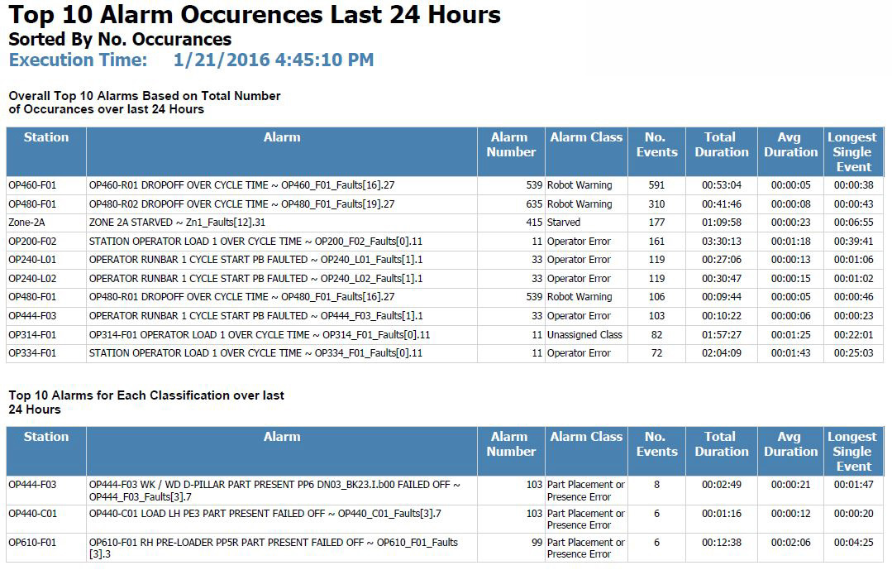Click the alarm class 'Unassigned Class'
Screen dimensions: 892x570
click(x=584, y=335)
